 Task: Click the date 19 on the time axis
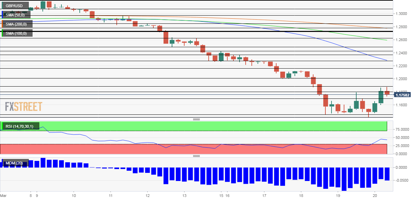[338, 196]
